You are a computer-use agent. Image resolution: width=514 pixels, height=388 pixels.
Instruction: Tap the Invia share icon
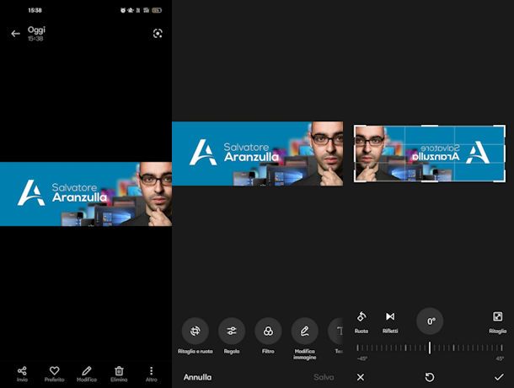[x=22, y=375]
